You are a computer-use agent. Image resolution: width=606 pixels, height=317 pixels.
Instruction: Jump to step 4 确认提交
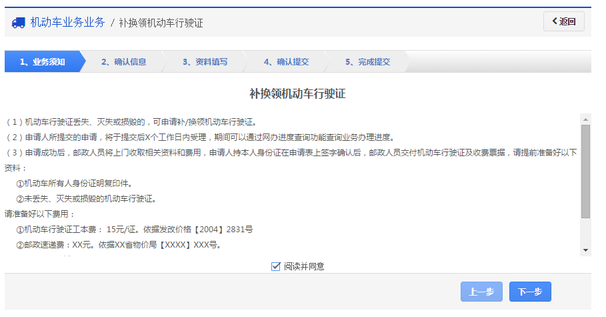(x=286, y=62)
